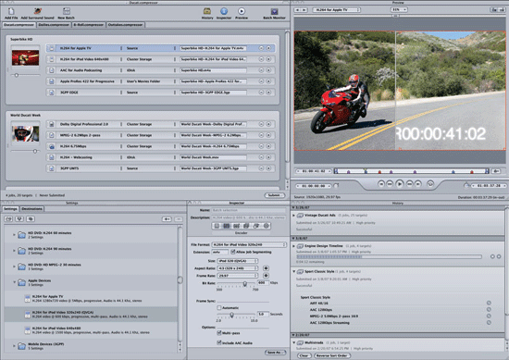
Task: Open the History window from toolbar
Action: pos(207,11)
